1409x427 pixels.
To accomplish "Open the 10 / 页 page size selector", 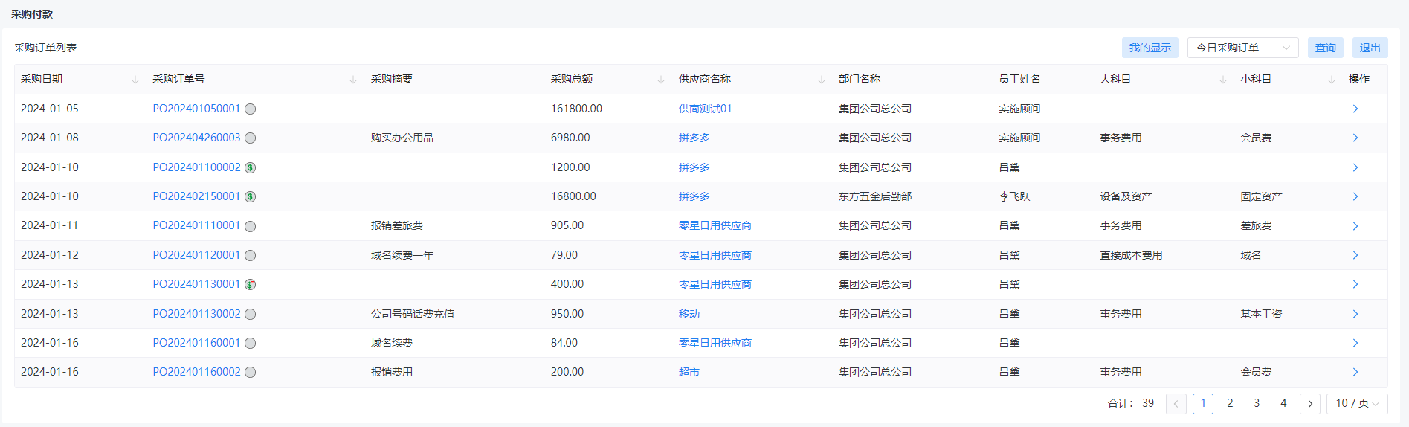I will click(x=1357, y=403).
